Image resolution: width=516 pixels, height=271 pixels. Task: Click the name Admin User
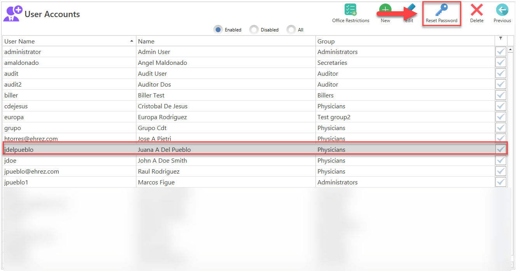click(154, 52)
